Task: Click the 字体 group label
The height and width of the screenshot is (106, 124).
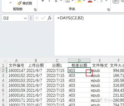Action: (x=72, y=9)
